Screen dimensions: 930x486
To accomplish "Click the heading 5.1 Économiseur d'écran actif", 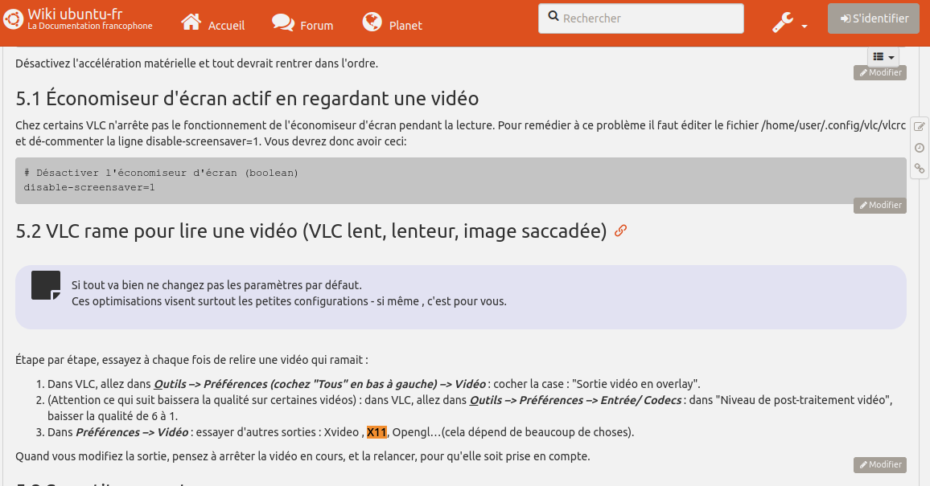I will click(247, 98).
